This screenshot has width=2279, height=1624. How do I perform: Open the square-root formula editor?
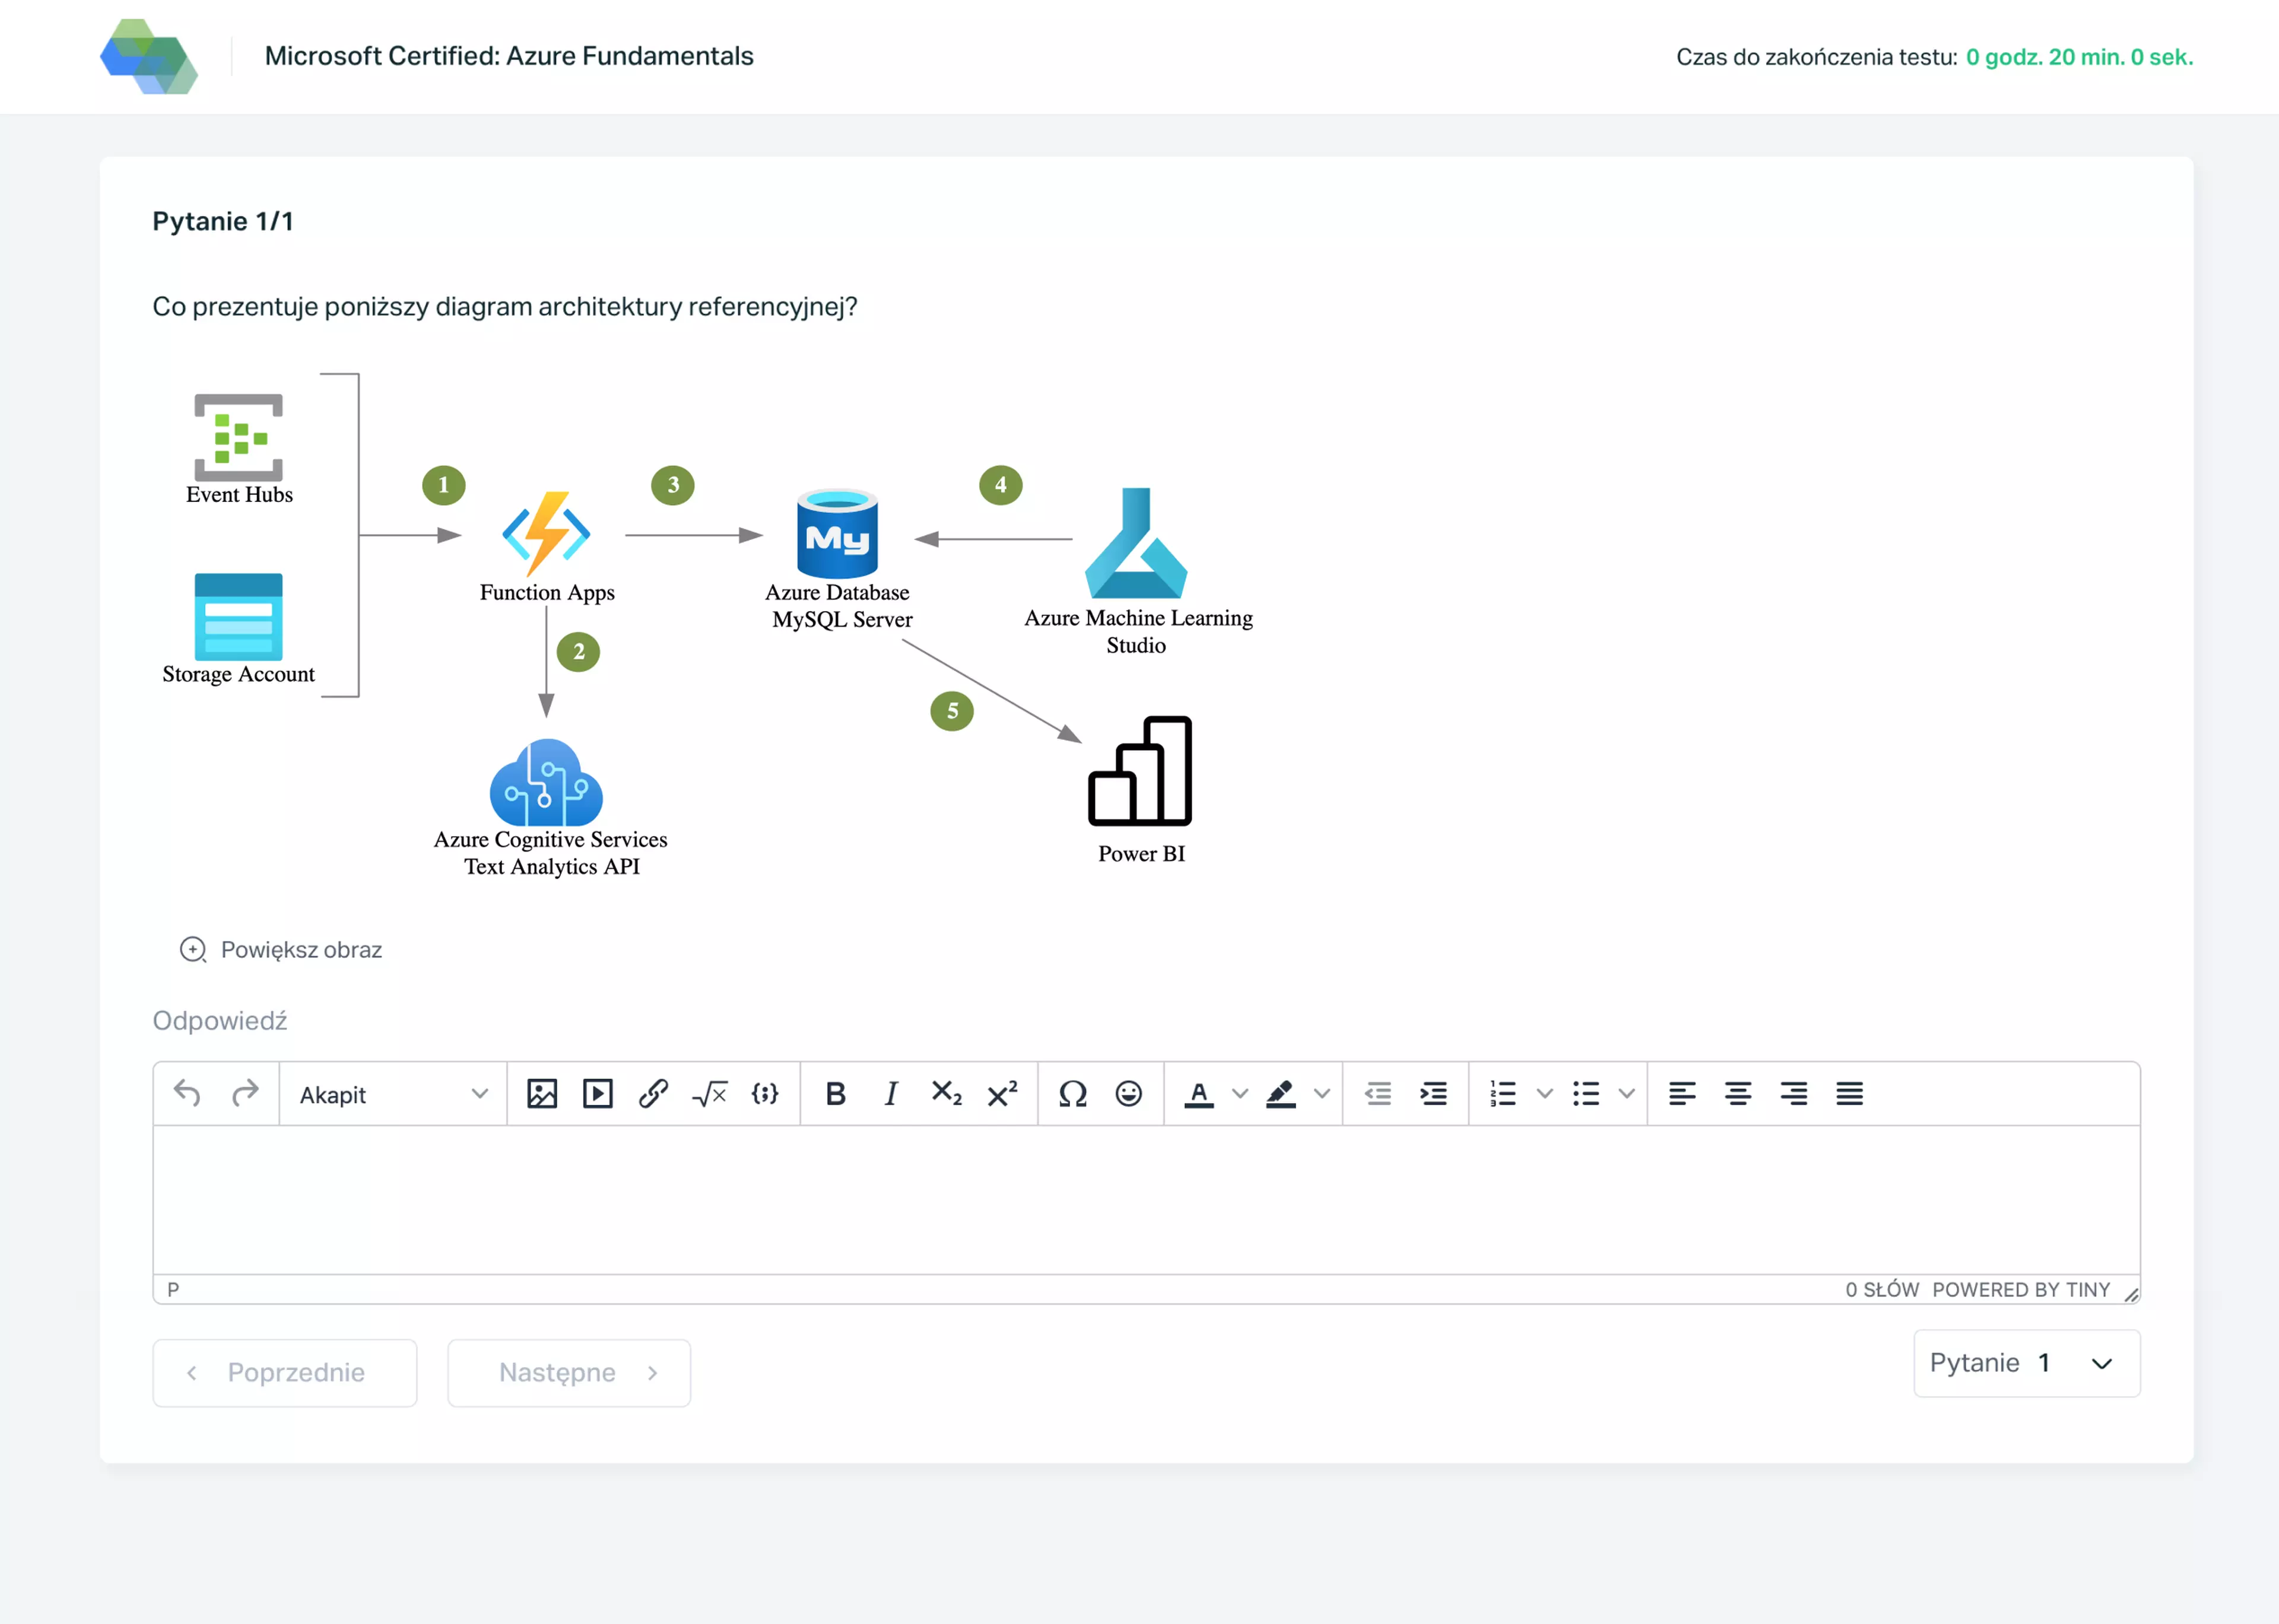[710, 1094]
